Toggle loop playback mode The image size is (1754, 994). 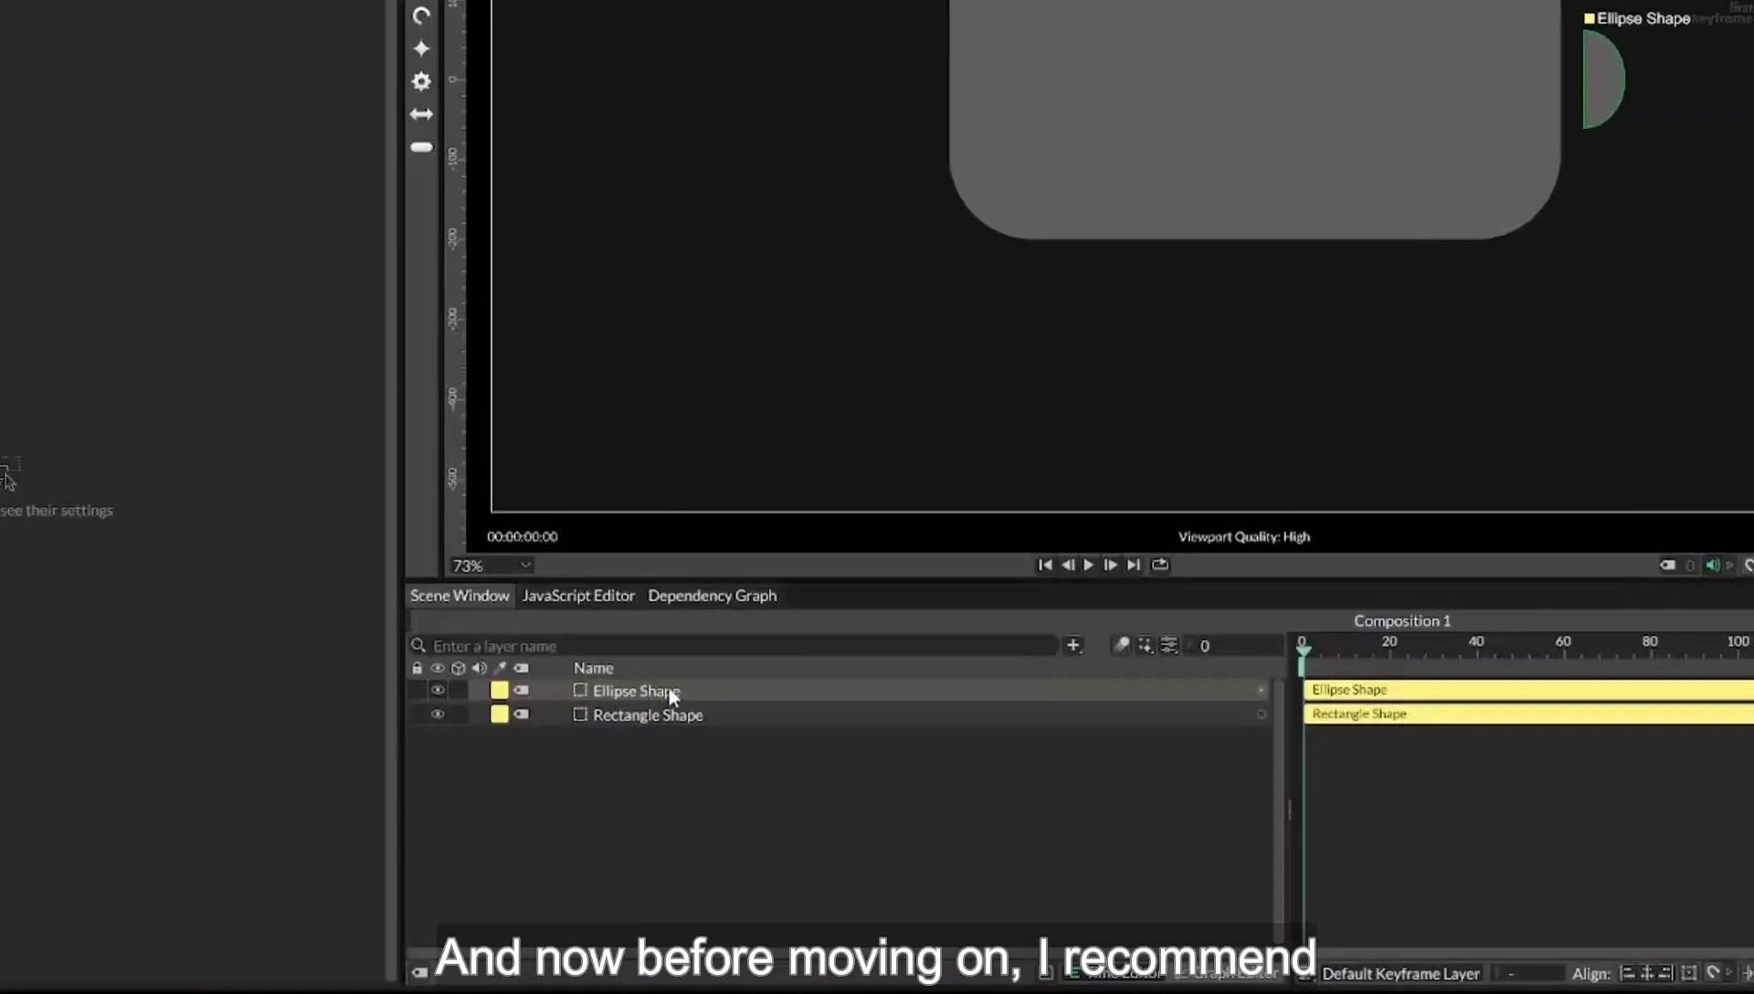pos(1160,566)
